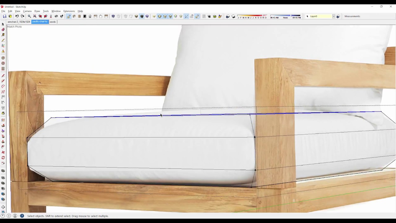Select the Look Around eye icon
The height and width of the screenshot is (223, 396).
[x=56, y=16]
